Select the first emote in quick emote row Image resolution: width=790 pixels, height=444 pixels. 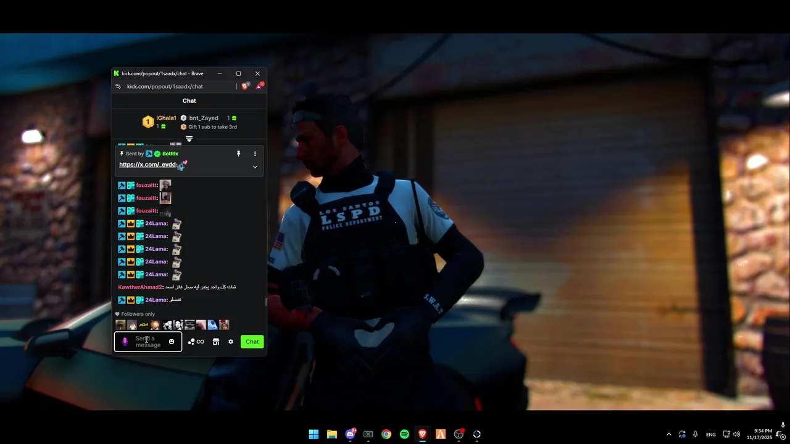[x=120, y=325]
